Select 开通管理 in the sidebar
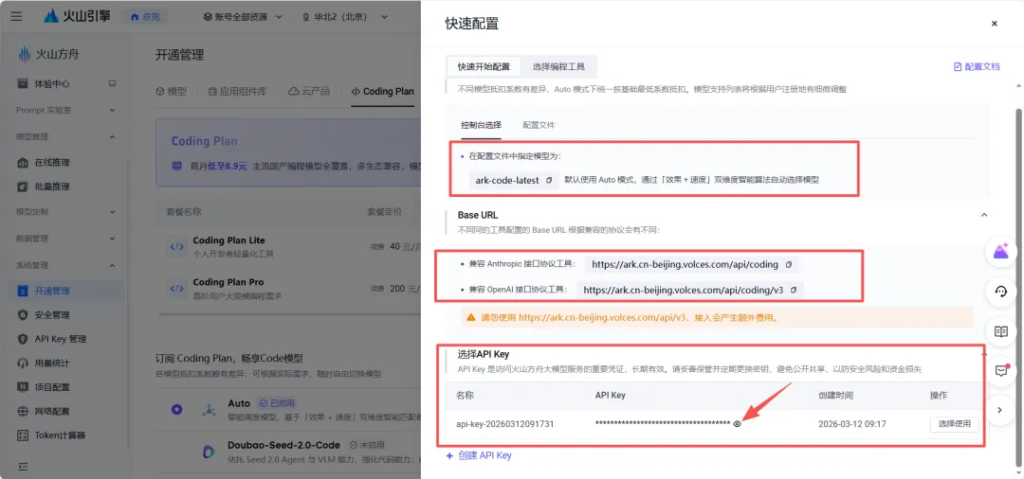The width and height of the screenshot is (1024, 479). coord(65,291)
